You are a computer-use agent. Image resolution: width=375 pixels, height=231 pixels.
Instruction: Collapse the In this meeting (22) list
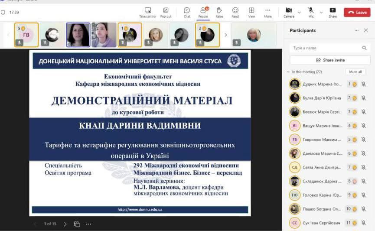click(x=288, y=72)
